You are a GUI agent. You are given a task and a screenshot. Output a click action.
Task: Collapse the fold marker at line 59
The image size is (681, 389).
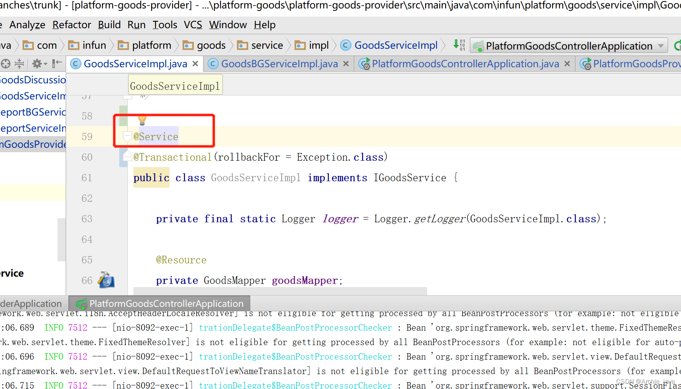(127, 137)
